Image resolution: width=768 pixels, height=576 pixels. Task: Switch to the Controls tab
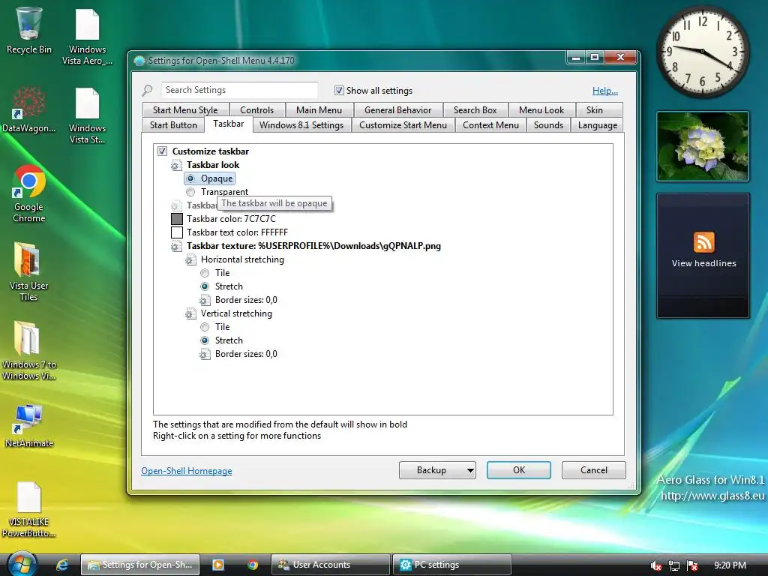click(256, 110)
